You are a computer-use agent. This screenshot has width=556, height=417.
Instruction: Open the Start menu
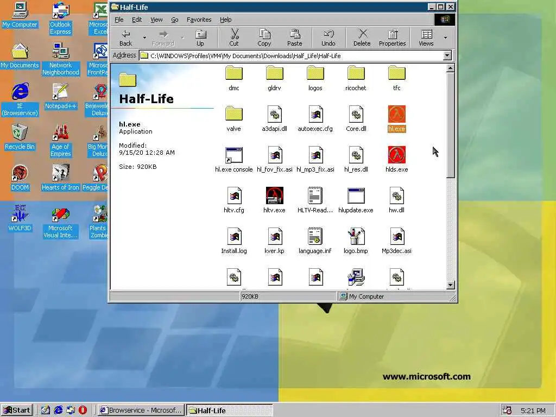click(17, 410)
